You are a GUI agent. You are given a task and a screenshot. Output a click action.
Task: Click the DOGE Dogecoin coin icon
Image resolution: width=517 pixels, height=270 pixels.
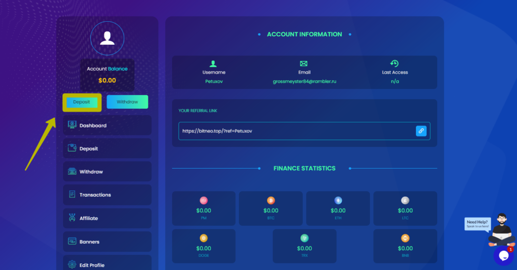click(x=204, y=238)
